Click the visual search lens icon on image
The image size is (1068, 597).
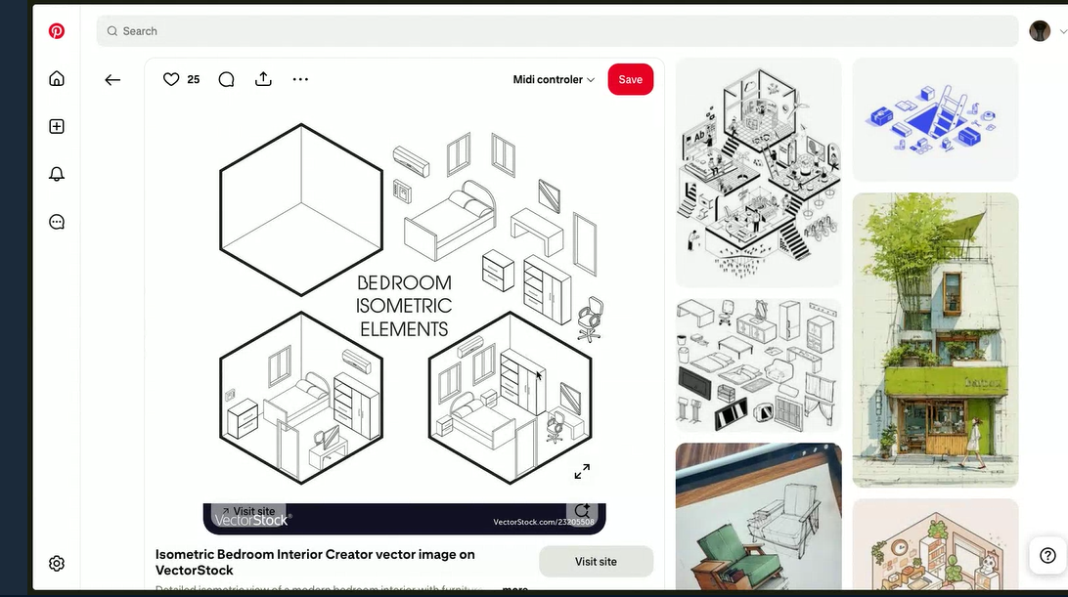click(x=582, y=511)
